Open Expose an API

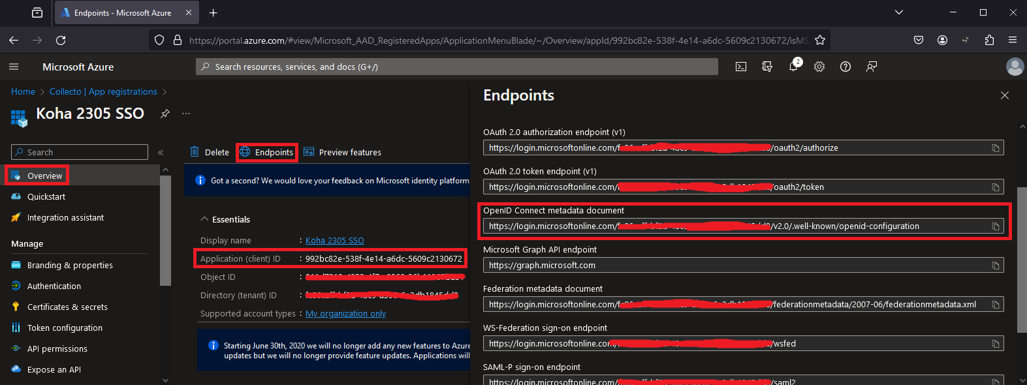coord(54,369)
